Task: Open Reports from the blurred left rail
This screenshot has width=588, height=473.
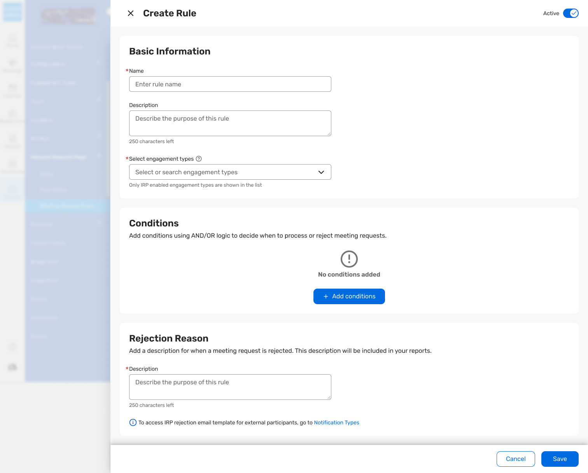Action: point(12,141)
